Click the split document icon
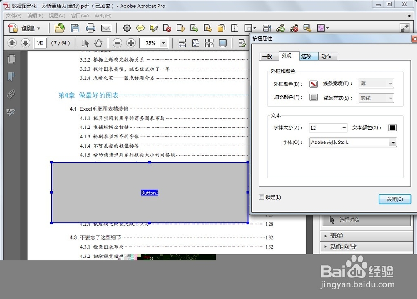 [x=235, y=28]
